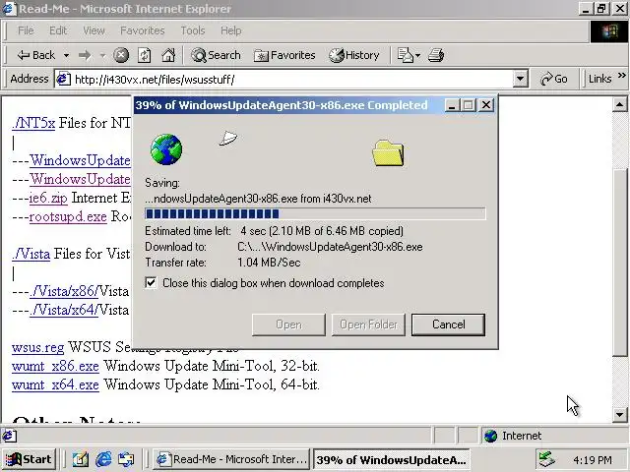Click the page icon in Address bar

(63, 79)
